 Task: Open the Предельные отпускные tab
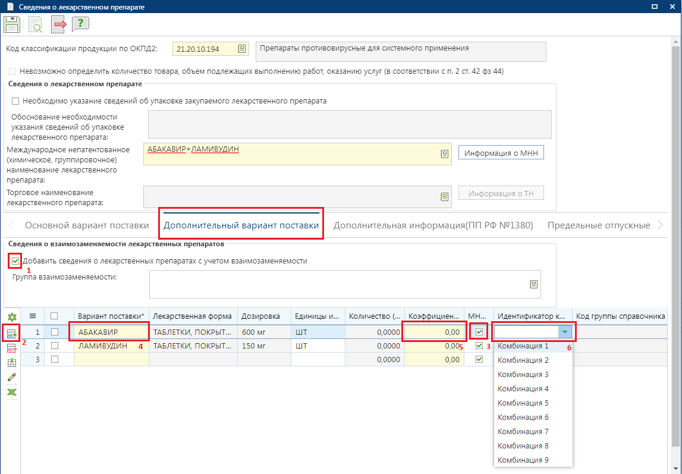pos(599,225)
